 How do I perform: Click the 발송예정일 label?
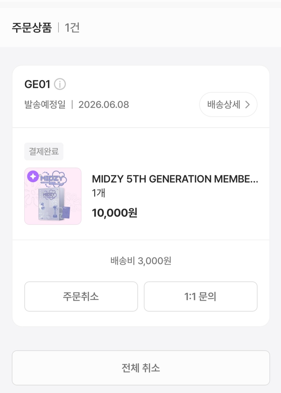[x=45, y=105]
